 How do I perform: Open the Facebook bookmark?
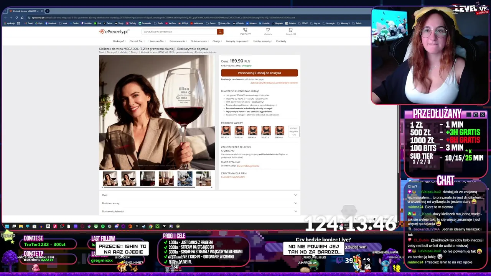coord(51,23)
